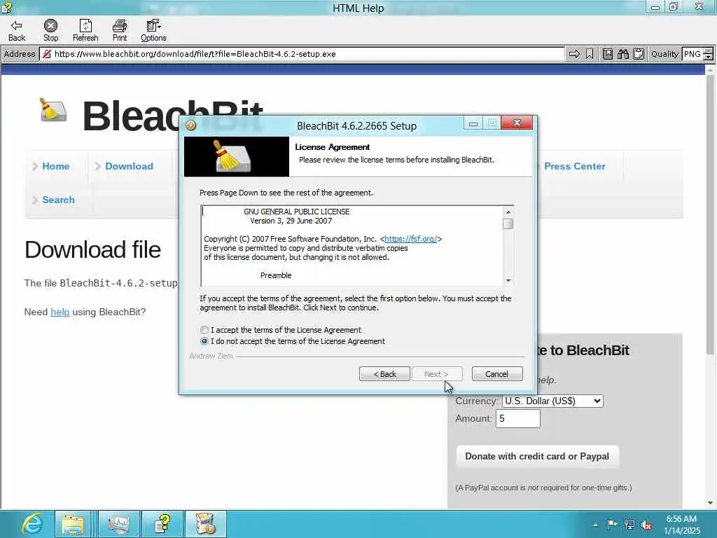Screen dimensions: 717x538
Task: Click the Task Manager taskbar icon
Action: [119, 524]
